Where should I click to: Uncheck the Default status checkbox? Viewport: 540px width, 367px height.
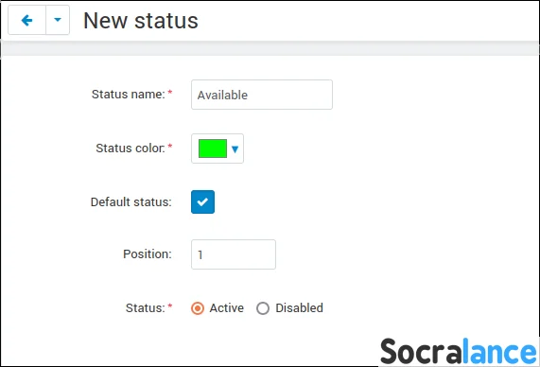click(x=202, y=201)
